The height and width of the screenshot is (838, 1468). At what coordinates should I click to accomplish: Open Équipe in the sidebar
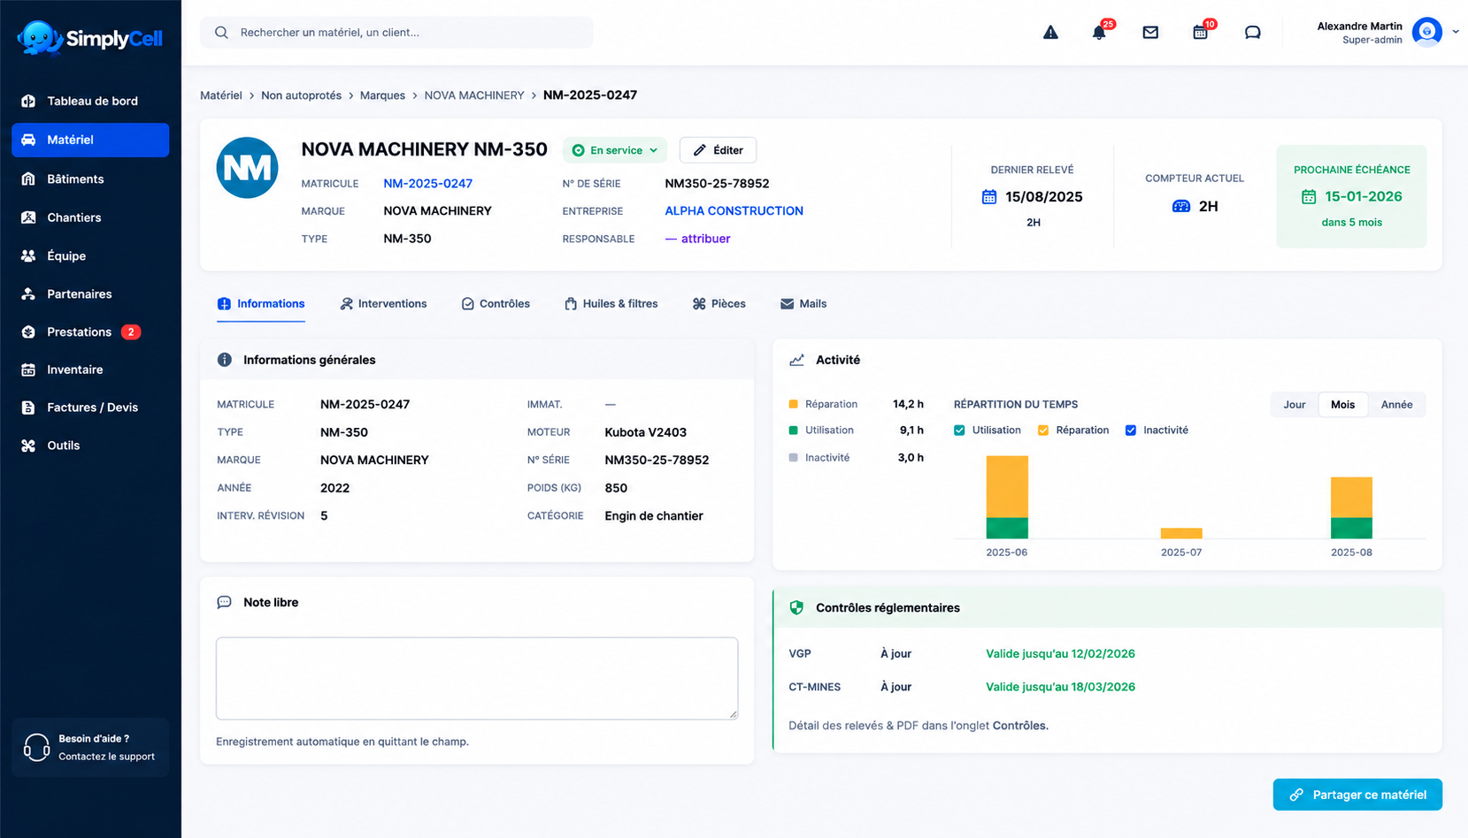90,255
